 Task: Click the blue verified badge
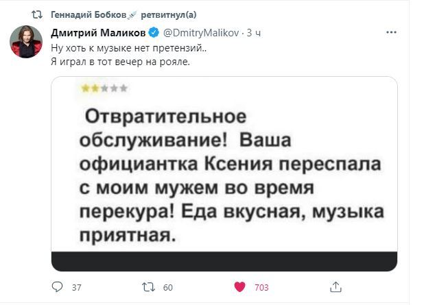pyautogui.click(x=155, y=33)
